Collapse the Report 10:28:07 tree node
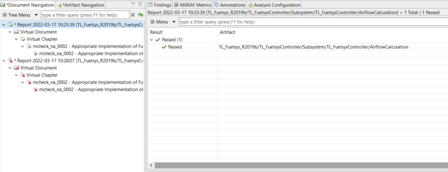This screenshot has width=448, height=172. point(4,61)
